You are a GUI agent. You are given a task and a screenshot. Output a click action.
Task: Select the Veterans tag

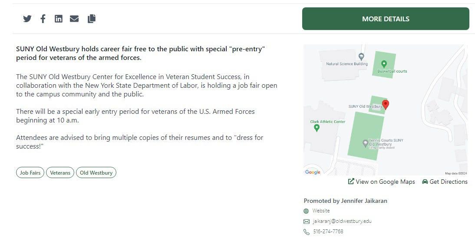click(x=60, y=172)
